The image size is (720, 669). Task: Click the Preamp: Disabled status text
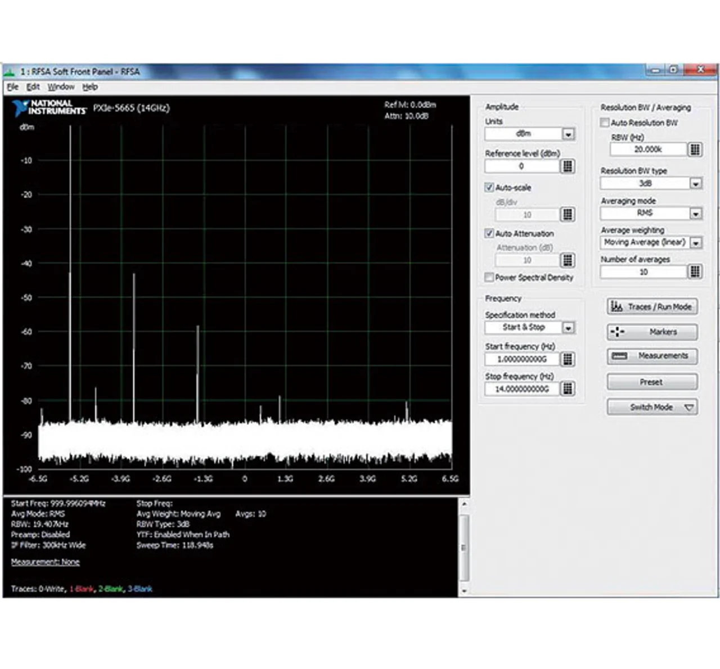click(x=40, y=535)
